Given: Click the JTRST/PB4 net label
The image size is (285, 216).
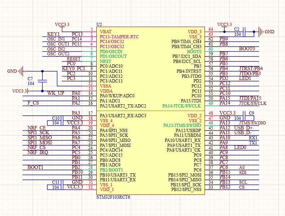Looking at the screenshot, I should (x=251, y=68).
